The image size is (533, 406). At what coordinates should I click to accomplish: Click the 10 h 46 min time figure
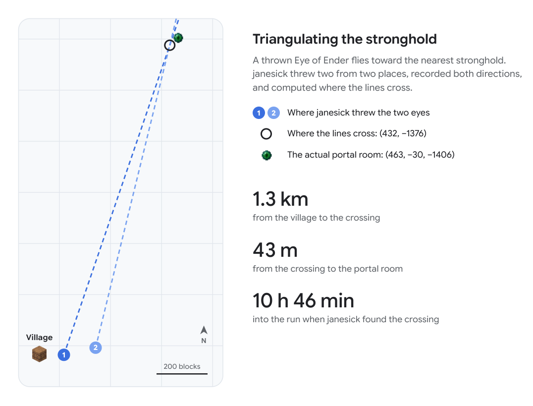pyautogui.click(x=303, y=301)
